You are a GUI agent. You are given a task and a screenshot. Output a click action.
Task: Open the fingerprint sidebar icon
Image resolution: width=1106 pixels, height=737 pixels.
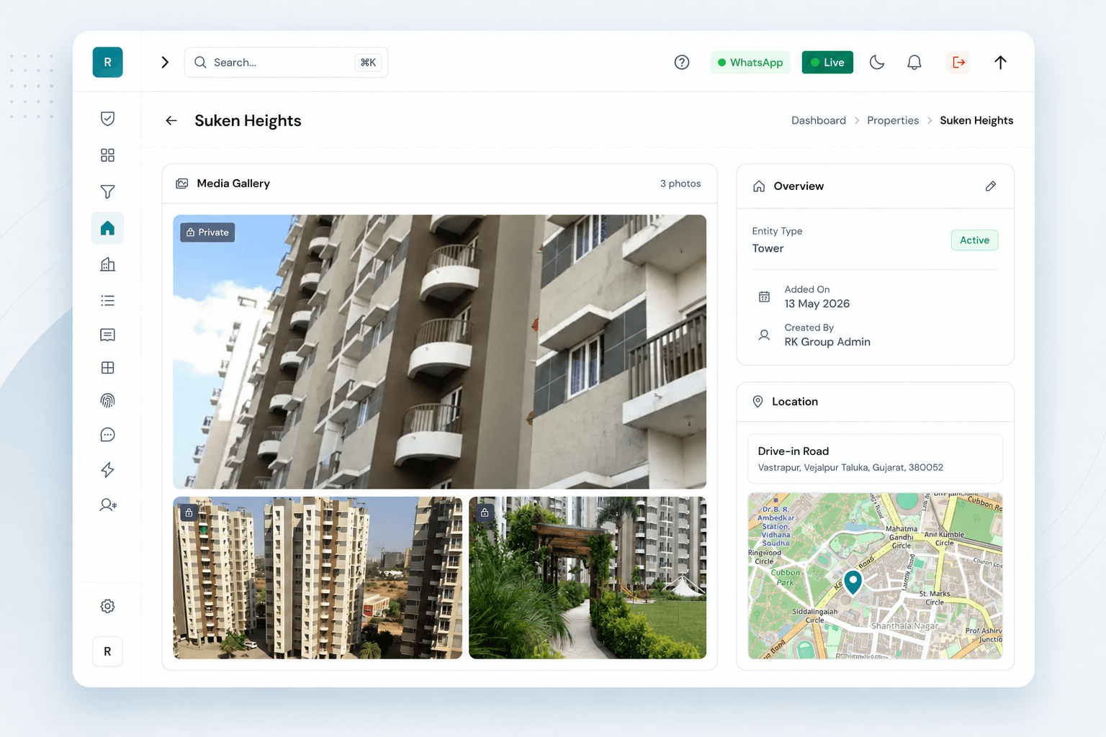click(107, 401)
